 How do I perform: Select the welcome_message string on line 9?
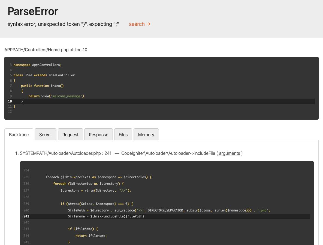67,96
